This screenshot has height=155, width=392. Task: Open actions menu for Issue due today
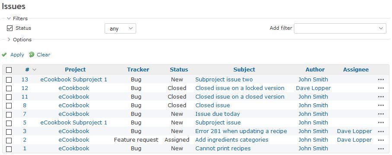[381, 114]
